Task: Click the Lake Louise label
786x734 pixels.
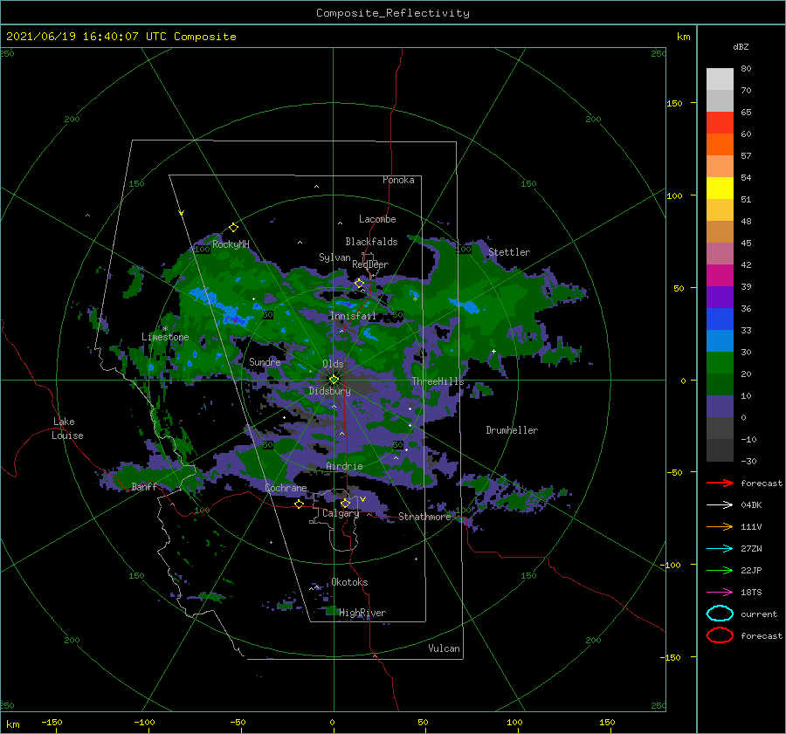Action: click(x=67, y=429)
